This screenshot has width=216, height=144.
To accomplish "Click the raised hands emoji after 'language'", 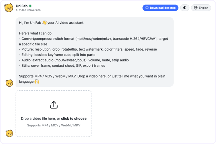I will coord(37,82).
